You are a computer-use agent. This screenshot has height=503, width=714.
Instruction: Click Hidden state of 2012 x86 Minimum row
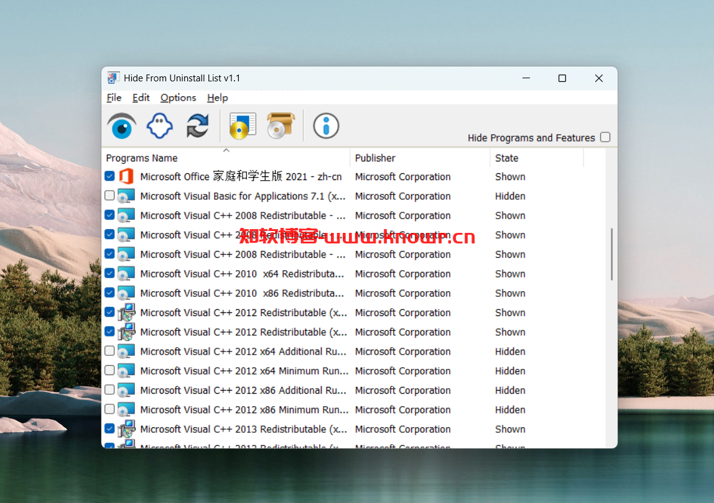[510, 410]
